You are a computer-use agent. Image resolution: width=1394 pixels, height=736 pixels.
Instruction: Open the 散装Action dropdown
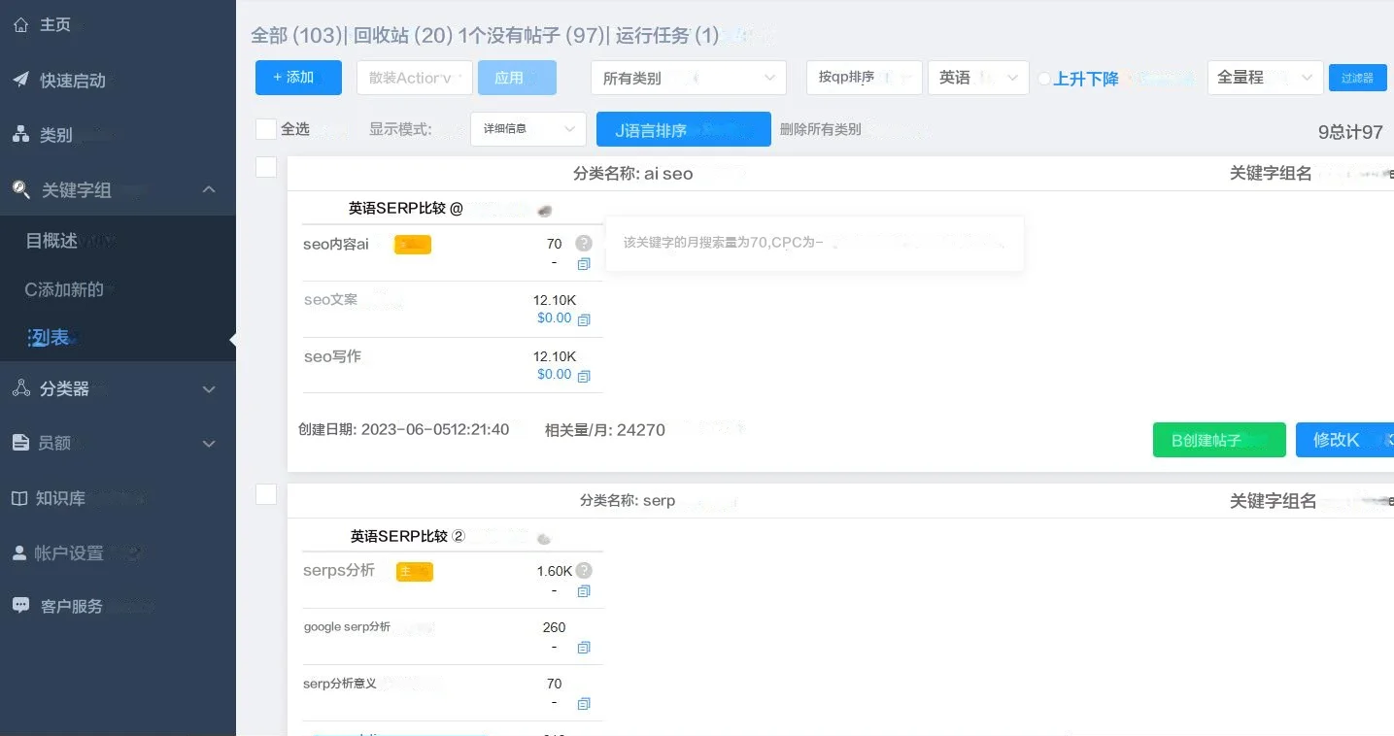(415, 78)
